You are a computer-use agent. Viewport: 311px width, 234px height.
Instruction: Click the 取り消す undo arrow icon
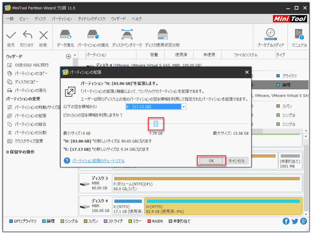27,35
